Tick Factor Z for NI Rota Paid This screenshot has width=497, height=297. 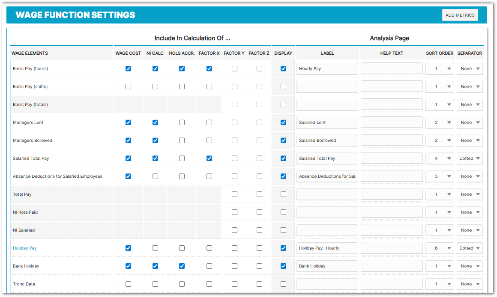[x=259, y=212]
